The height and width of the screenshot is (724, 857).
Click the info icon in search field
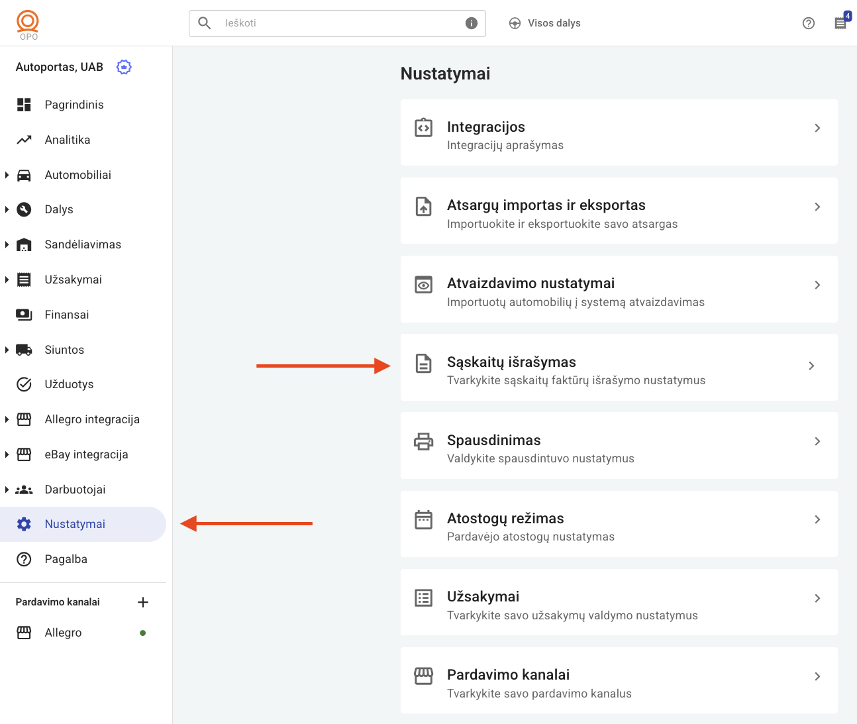(472, 23)
